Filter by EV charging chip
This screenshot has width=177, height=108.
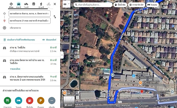tap(137, 5)
